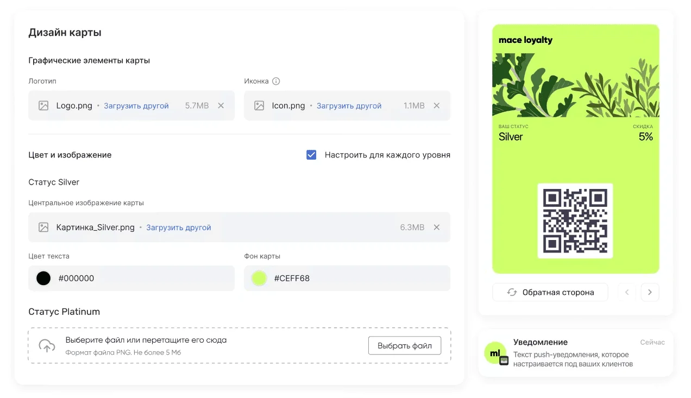Click the 5.7MB file size label

(197, 106)
